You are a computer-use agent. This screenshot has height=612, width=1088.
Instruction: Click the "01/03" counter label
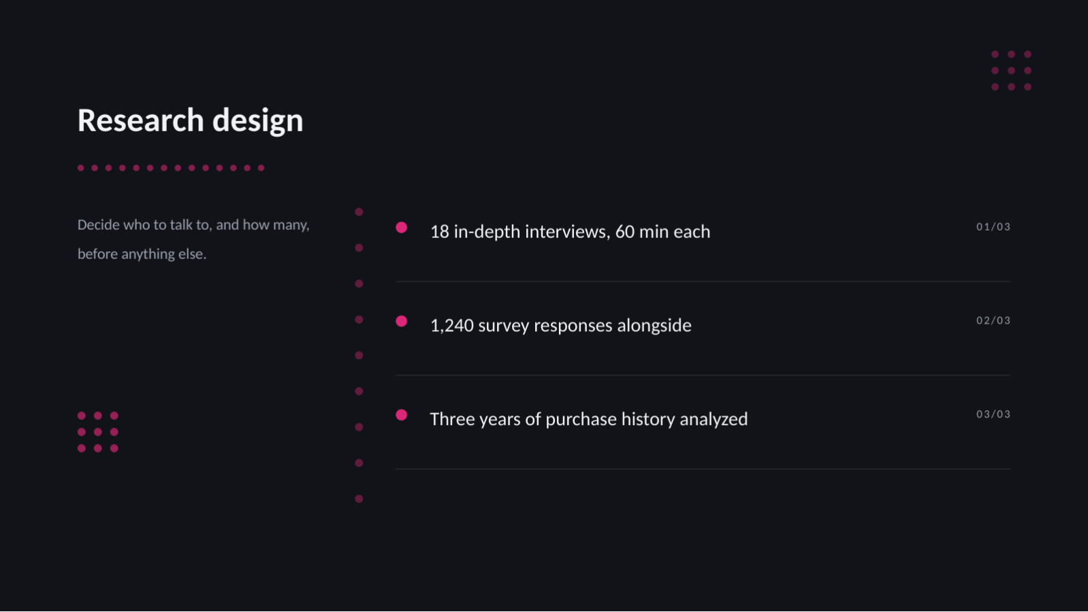click(993, 227)
